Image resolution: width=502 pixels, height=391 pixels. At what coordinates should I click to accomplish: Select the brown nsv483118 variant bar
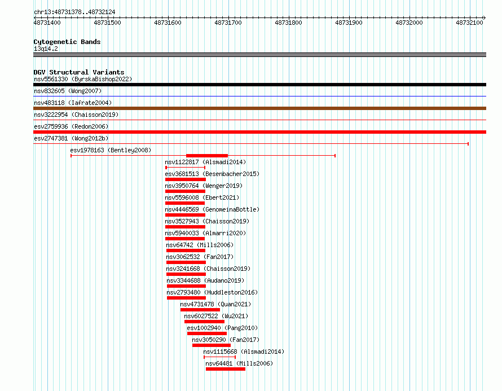tap(259, 108)
